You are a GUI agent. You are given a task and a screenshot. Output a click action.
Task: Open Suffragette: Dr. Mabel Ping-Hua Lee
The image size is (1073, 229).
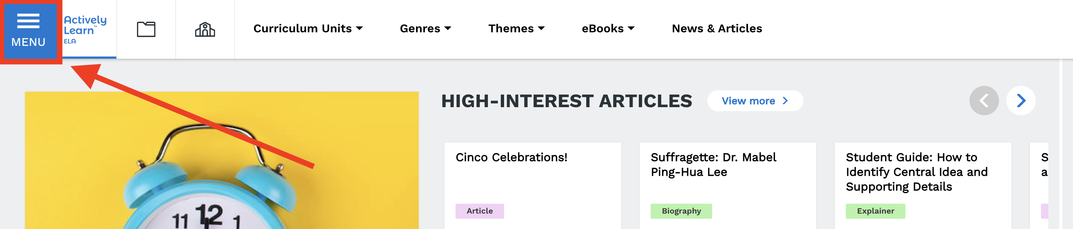[x=713, y=165]
